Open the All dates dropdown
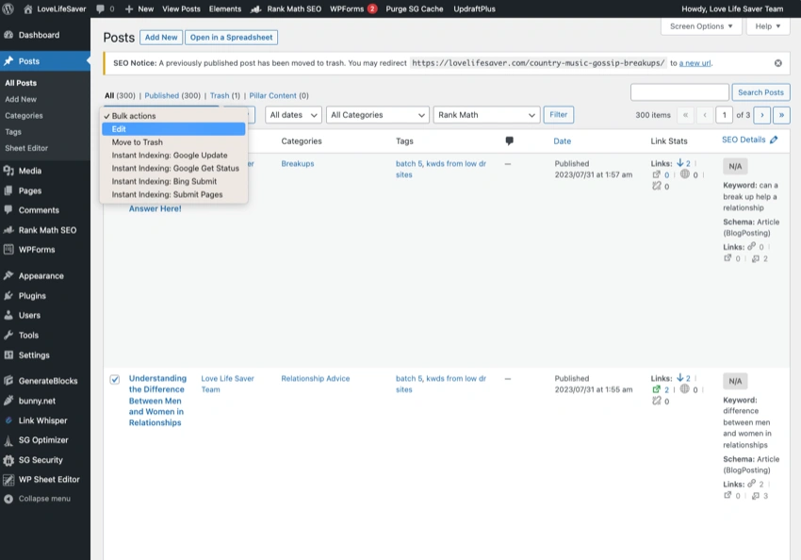 click(x=293, y=115)
